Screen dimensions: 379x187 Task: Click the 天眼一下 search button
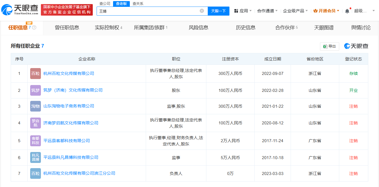218,11
